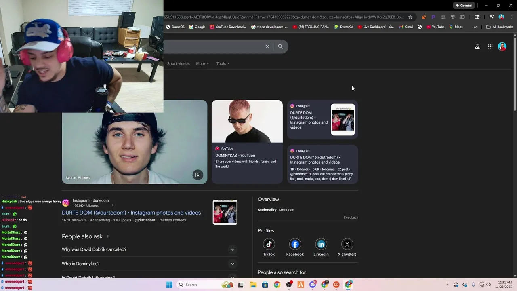Viewport: 517px width, 291px height.
Task: Open the X (Twitter) profile
Action: 347,247
